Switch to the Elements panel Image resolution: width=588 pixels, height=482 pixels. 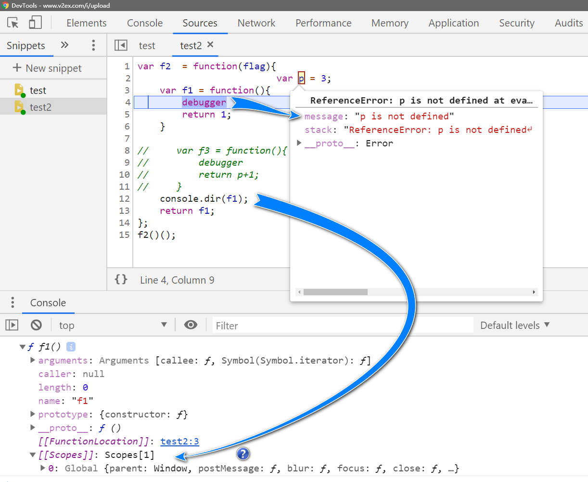[87, 23]
